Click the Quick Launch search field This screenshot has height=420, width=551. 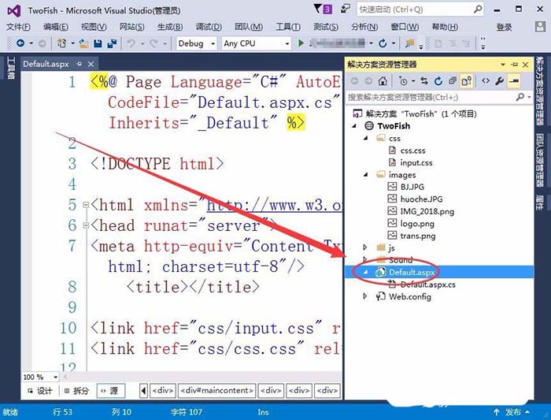(420, 9)
